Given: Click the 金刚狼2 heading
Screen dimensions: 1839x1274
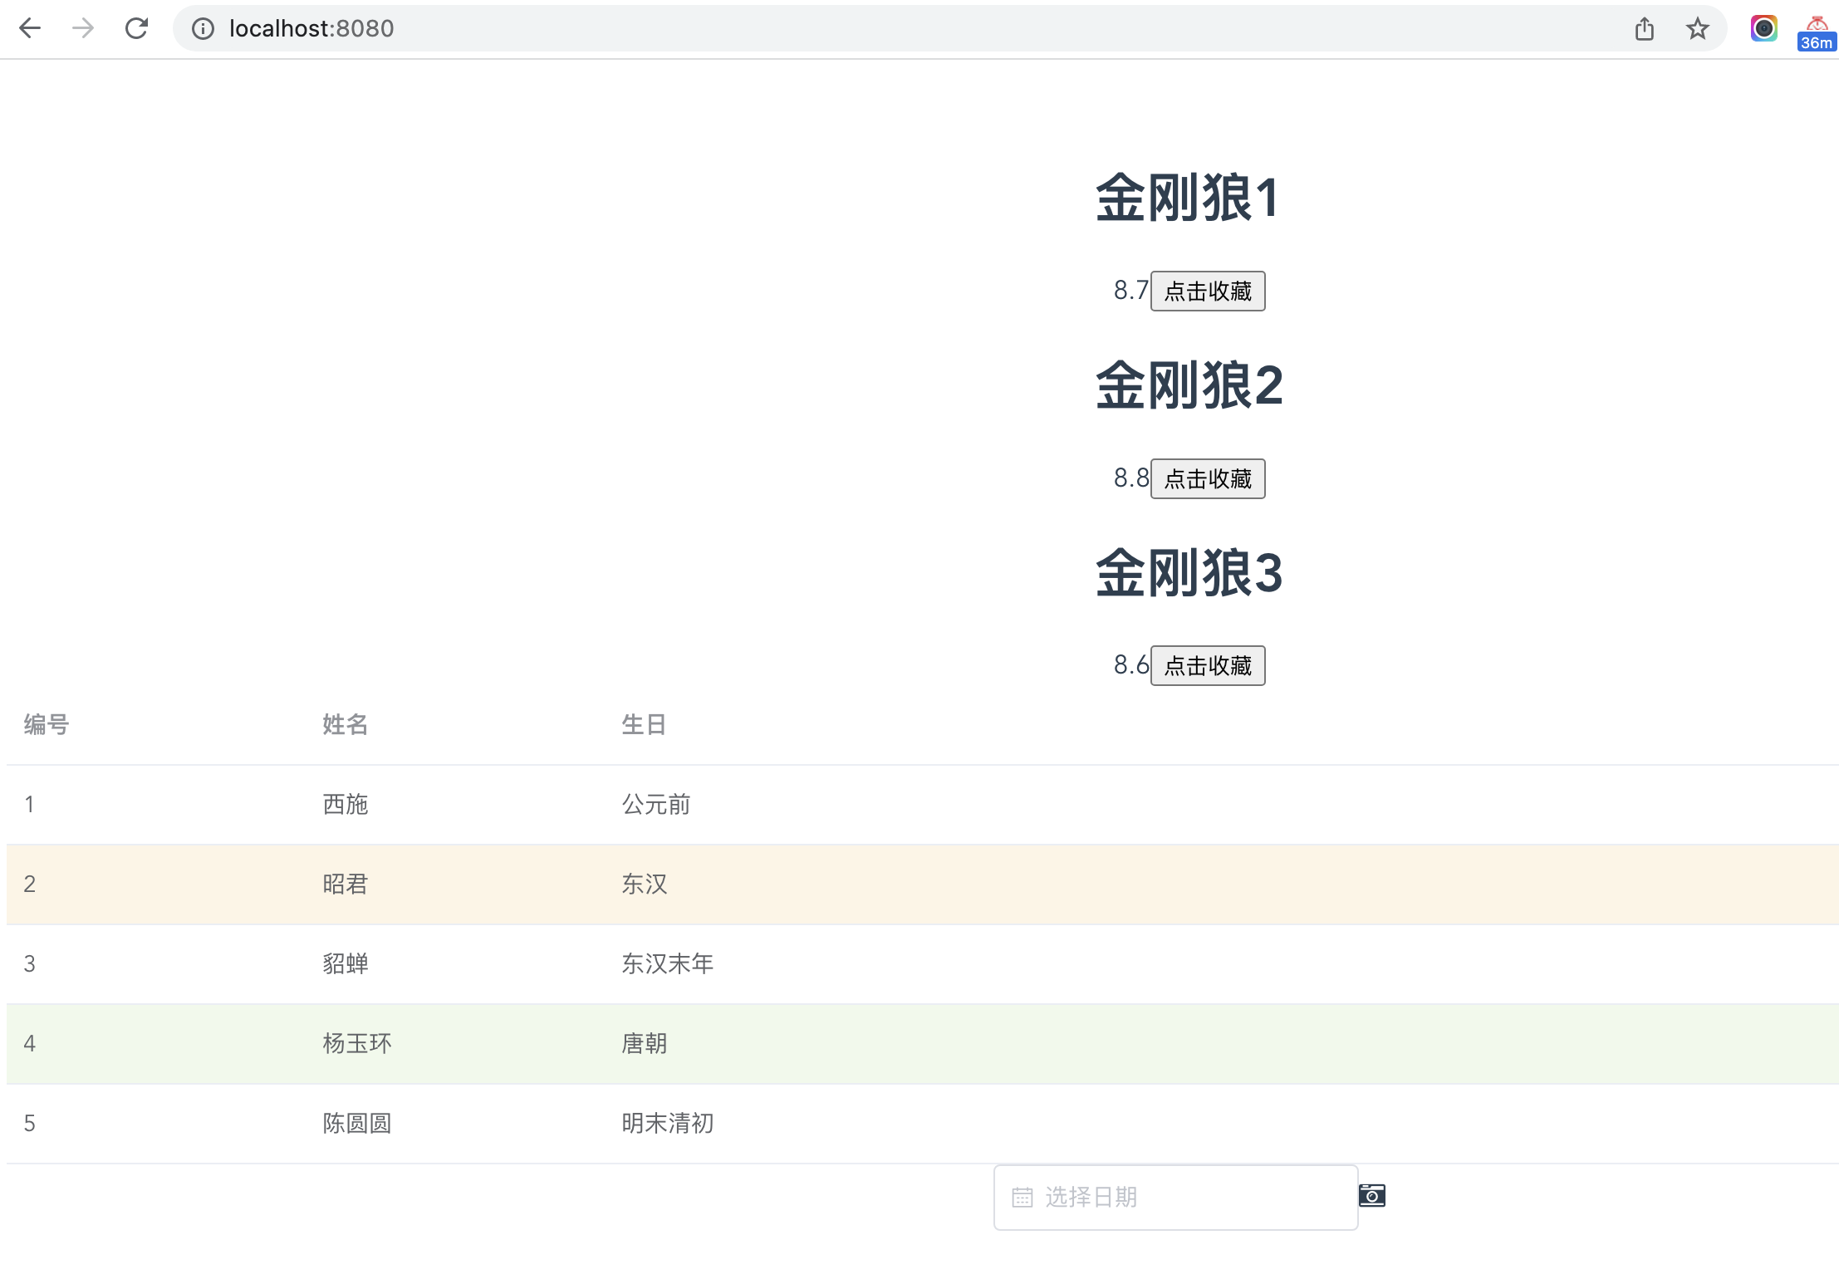Looking at the screenshot, I should tap(1189, 385).
